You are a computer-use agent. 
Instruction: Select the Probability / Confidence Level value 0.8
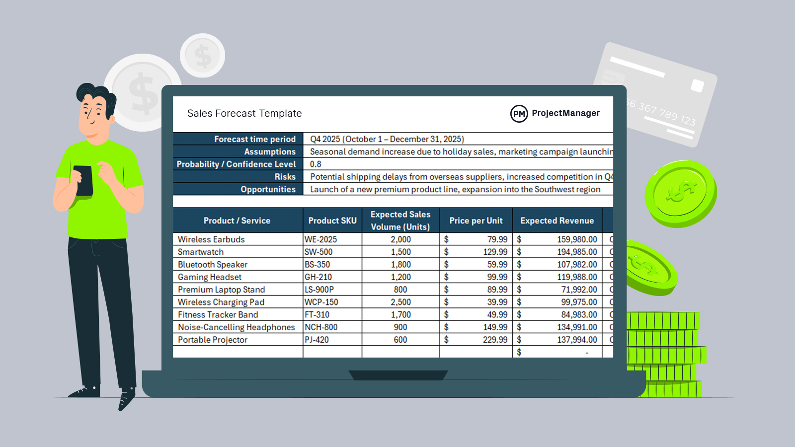[x=316, y=164]
